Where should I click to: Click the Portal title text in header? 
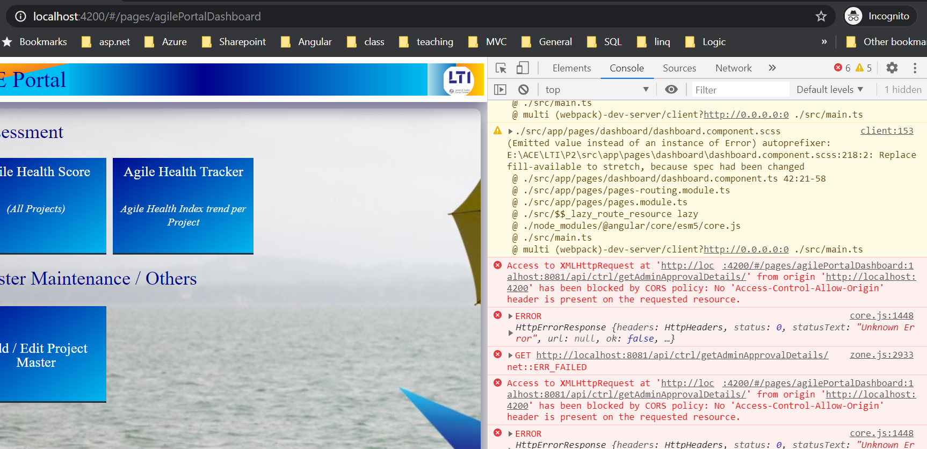[x=39, y=80]
